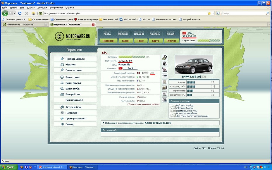Open Поиск игрока in the sidebar

pos(75,70)
